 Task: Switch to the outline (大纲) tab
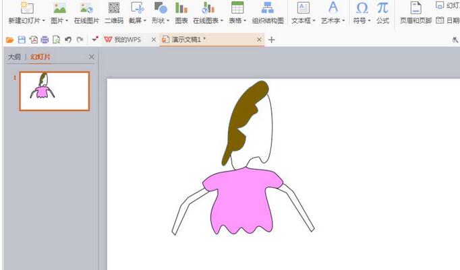pyautogui.click(x=14, y=57)
